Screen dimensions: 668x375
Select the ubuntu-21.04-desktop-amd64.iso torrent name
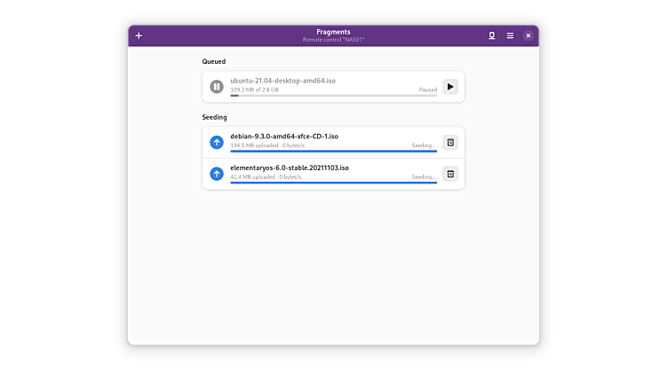[282, 81]
